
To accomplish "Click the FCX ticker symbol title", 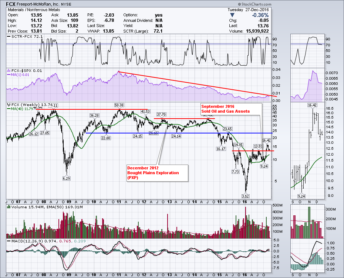I will 11,4.
